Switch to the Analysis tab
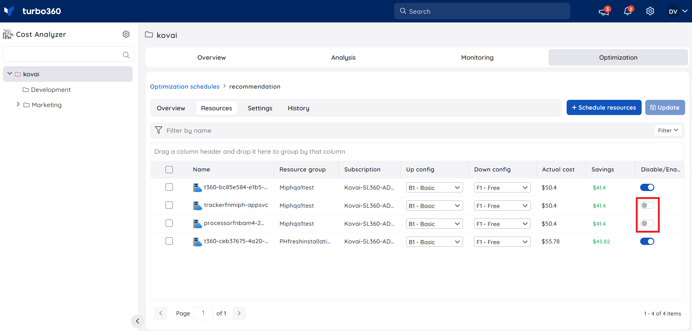Image resolution: width=692 pixels, height=331 pixels. coord(343,58)
